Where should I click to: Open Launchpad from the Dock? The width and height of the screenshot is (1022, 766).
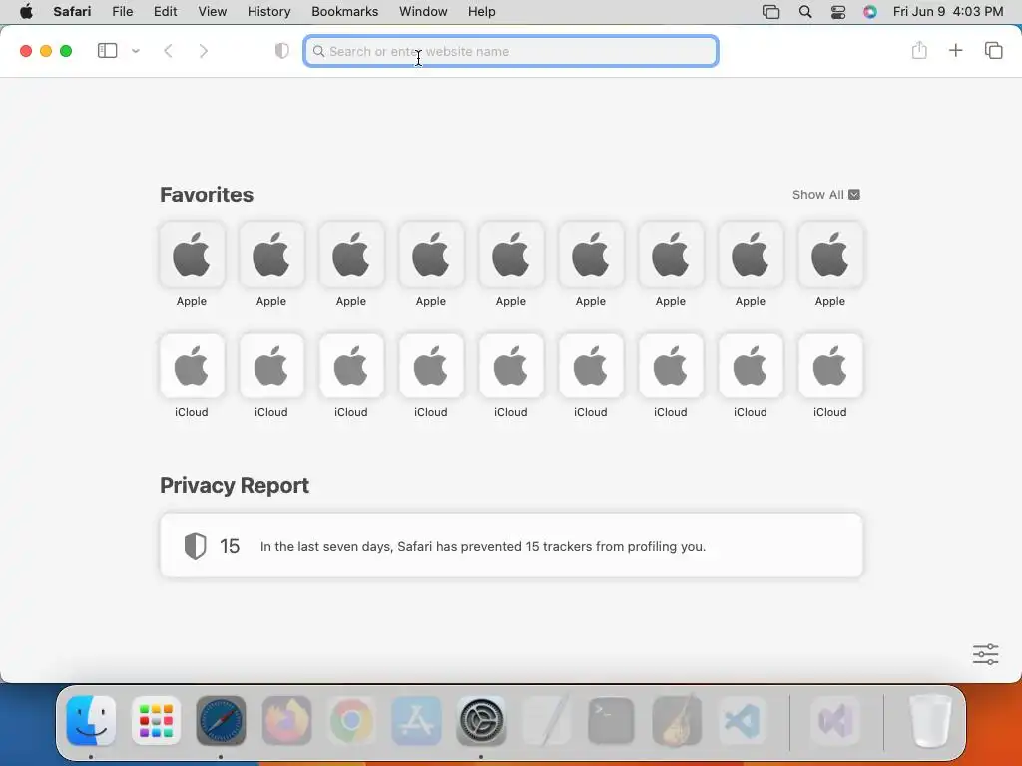pyautogui.click(x=156, y=720)
